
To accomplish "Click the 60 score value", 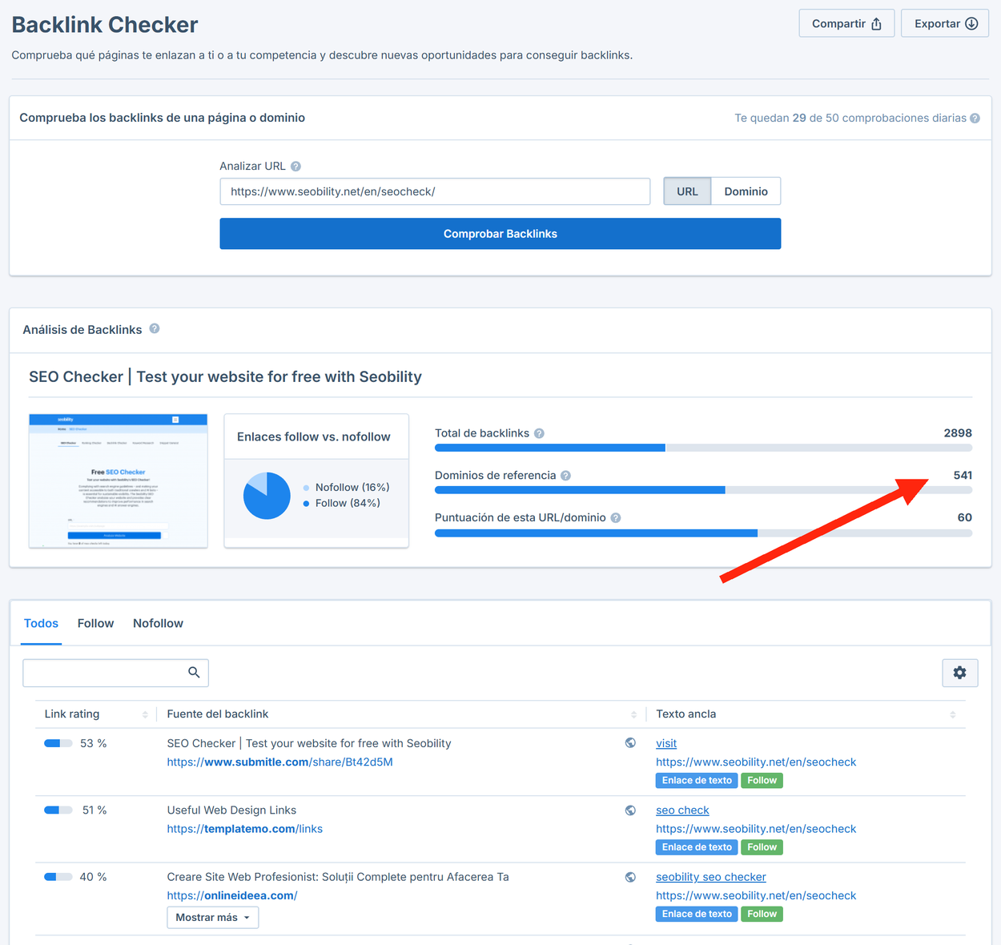I will pos(965,517).
